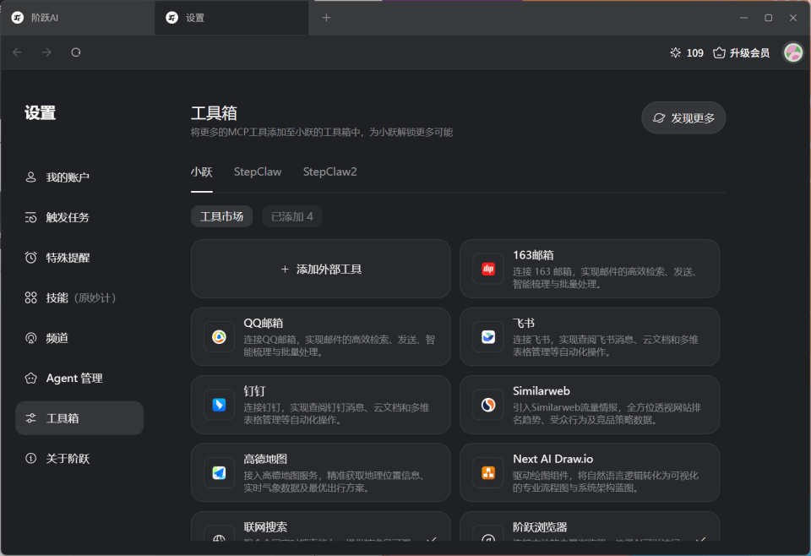Image resolution: width=811 pixels, height=556 pixels.
Task: Click the Agent 管理 sidebar icon
Action: click(31, 378)
